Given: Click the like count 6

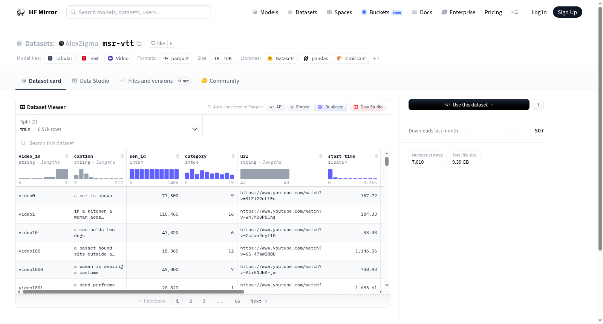Looking at the screenshot, I should pyautogui.click(x=171, y=43).
